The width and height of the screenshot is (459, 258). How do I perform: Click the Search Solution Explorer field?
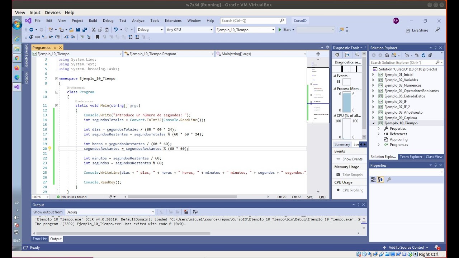click(407, 62)
